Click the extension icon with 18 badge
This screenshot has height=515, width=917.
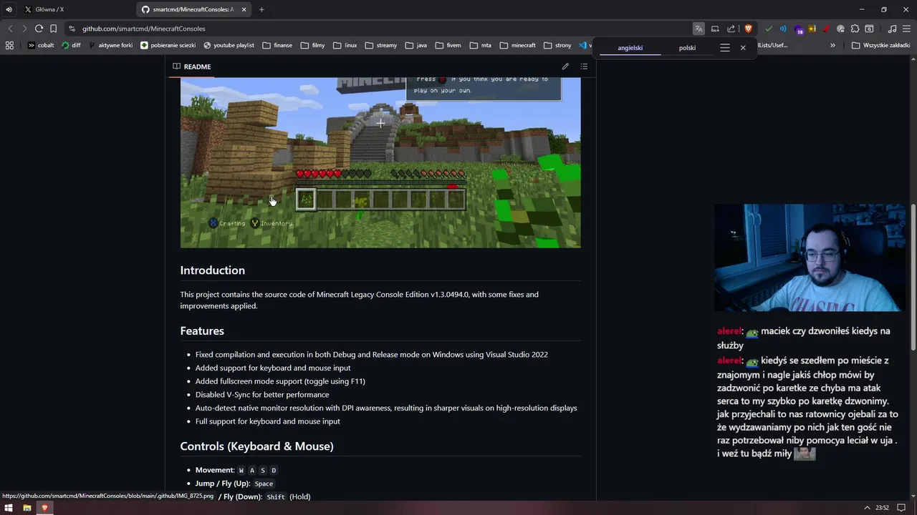pyautogui.click(x=798, y=29)
